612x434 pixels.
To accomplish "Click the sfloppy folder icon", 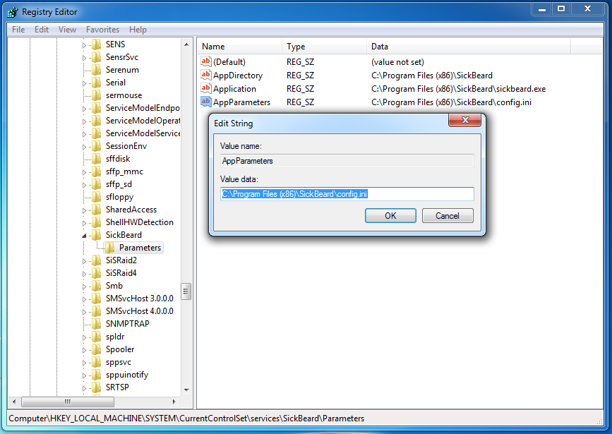I will [97, 197].
